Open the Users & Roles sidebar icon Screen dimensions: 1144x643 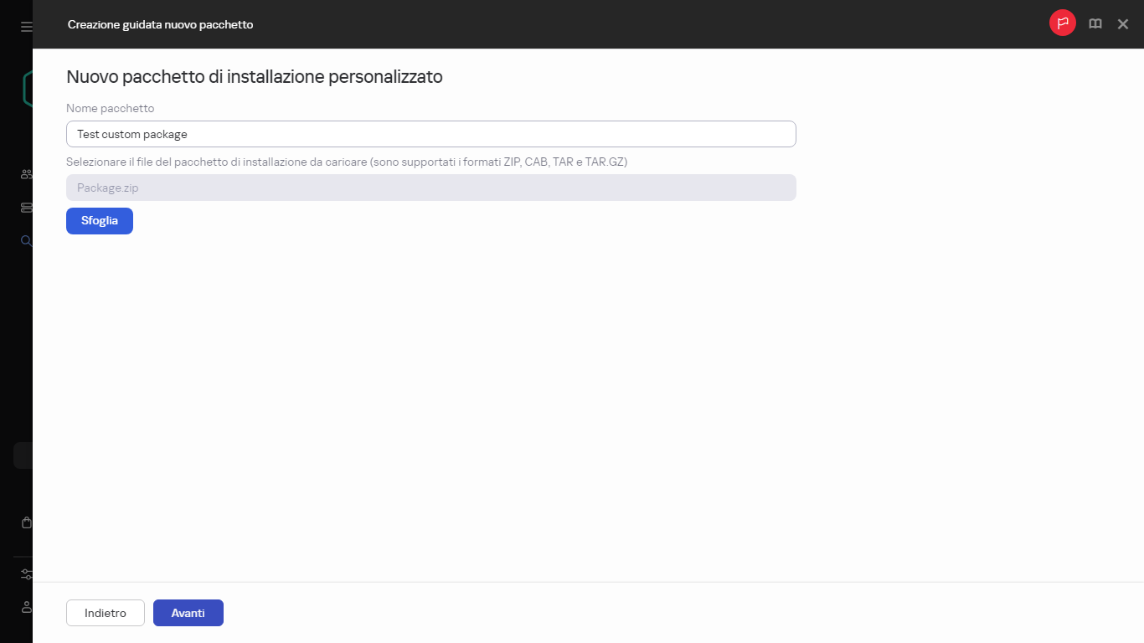24,173
